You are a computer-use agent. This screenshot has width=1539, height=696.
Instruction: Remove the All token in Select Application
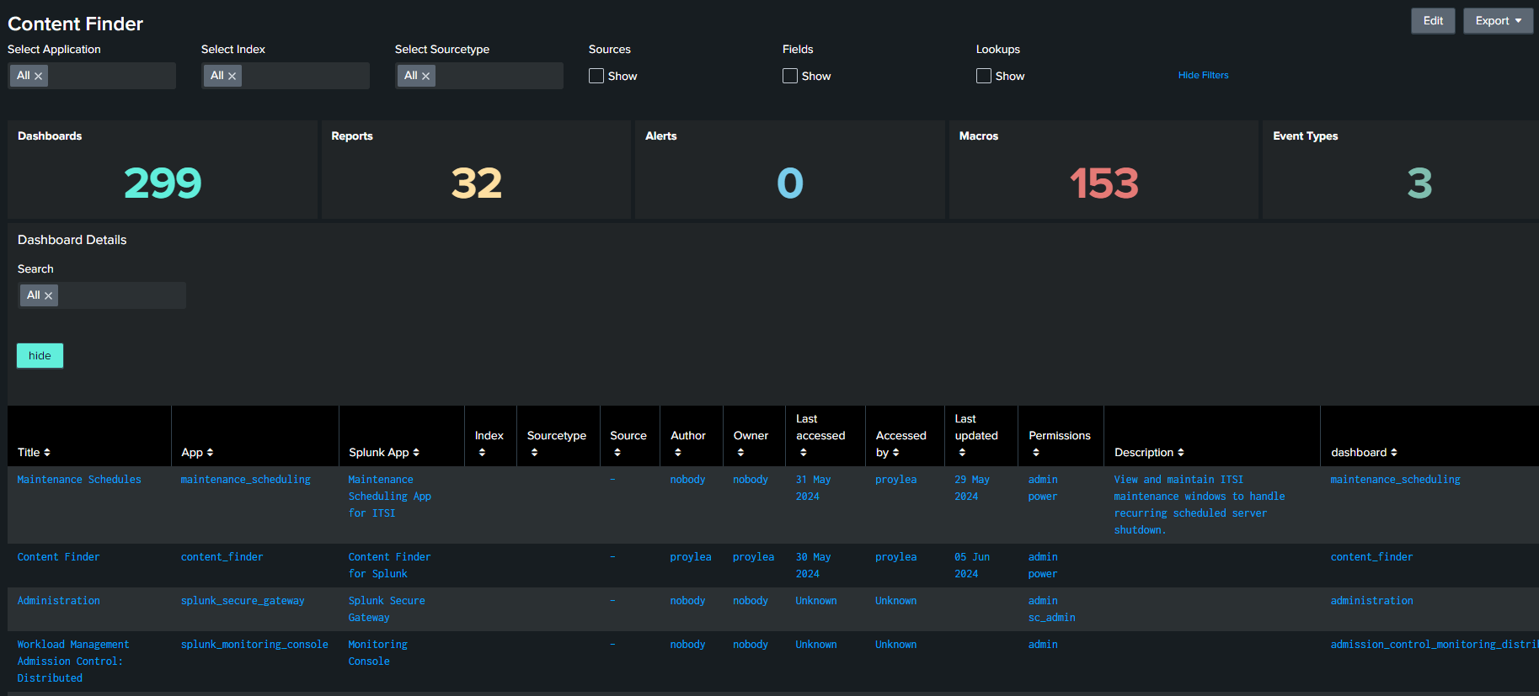tap(38, 77)
